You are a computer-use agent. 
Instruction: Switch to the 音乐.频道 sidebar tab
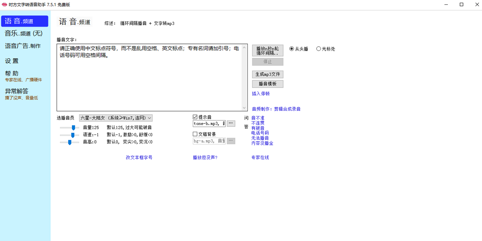click(x=23, y=33)
